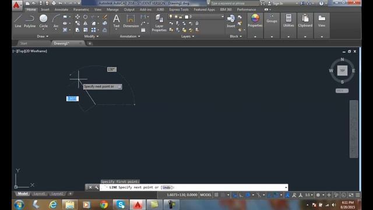Image resolution: width=373 pixels, height=210 pixels.
Task: Click the dynamic length input box
Action: (x=72, y=99)
